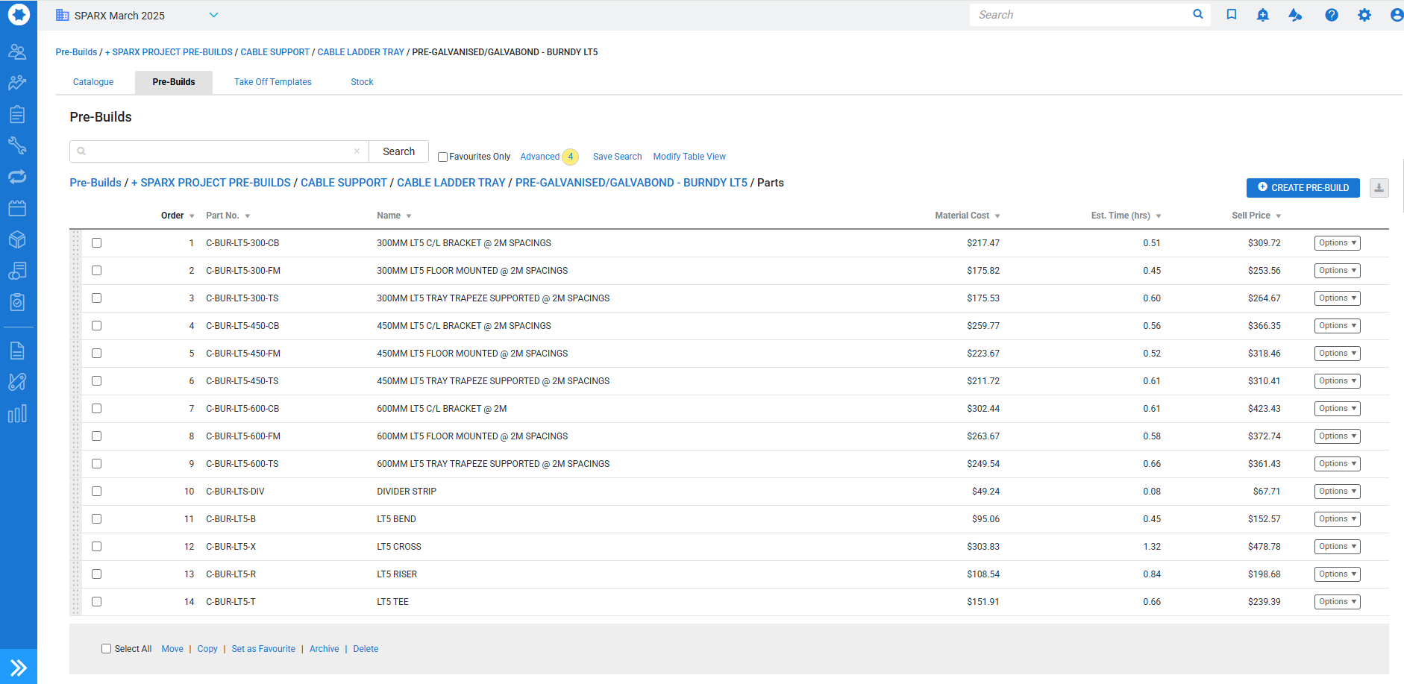Open the calendar icon in sidebar
This screenshot has height=684, width=1404.
17,208
